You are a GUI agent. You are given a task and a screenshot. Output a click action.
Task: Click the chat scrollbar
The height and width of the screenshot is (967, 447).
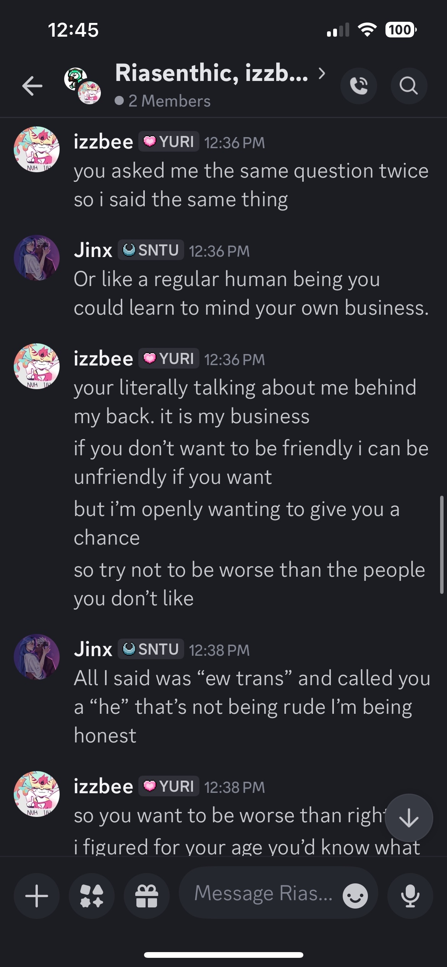[x=442, y=544]
